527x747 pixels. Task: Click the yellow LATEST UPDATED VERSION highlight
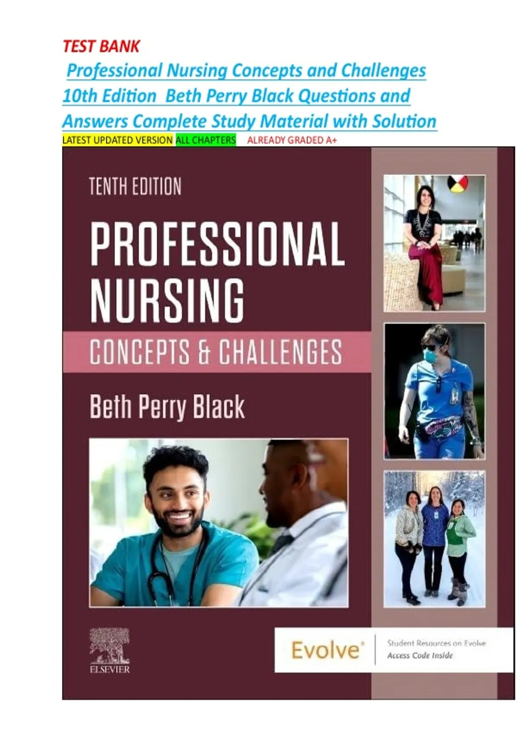click(118, 140)
